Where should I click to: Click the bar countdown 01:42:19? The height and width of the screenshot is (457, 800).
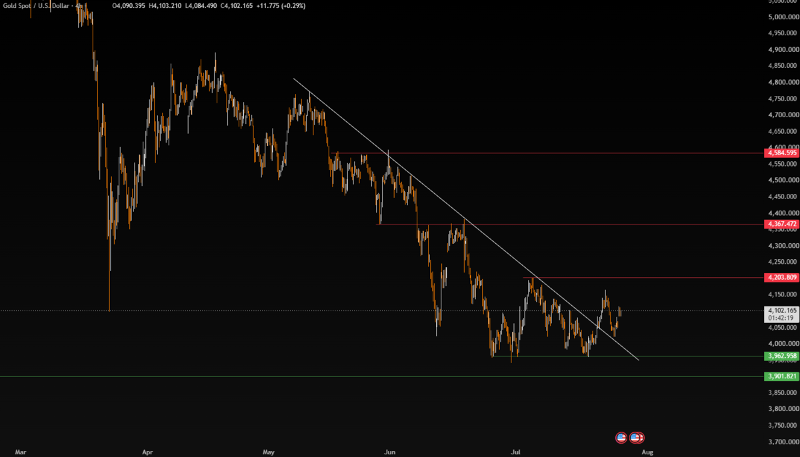pyautogui.click(x=781, y=318)
